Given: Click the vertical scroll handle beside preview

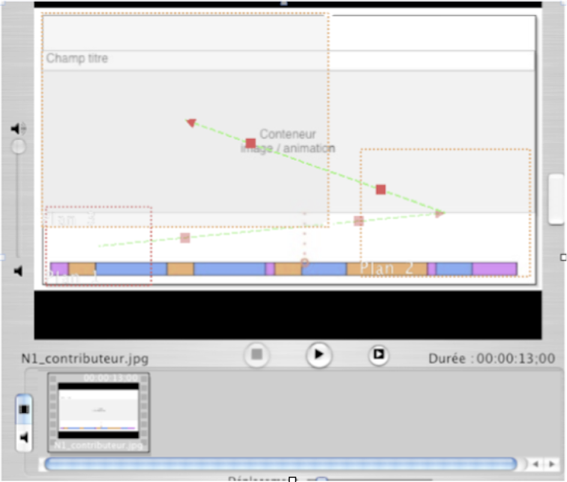Looking at the screenshot, I should pyautogui.click(x=557, y=199).
